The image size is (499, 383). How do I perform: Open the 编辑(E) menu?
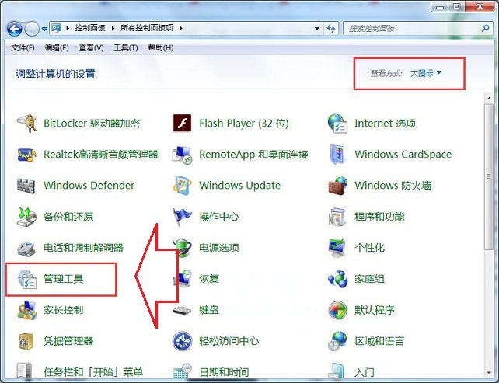(57, 48)
